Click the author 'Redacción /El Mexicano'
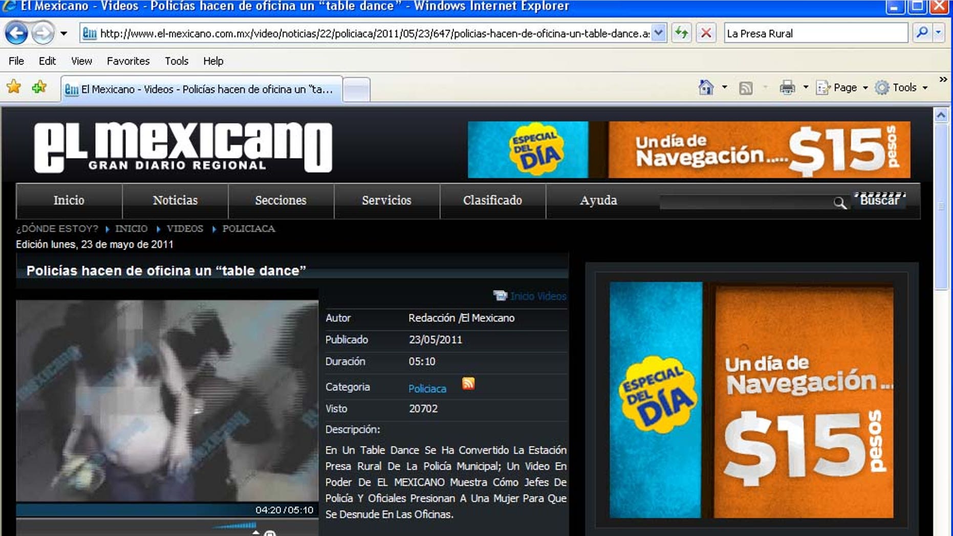This screenshot has width=953, height=536. click(462, 318)
